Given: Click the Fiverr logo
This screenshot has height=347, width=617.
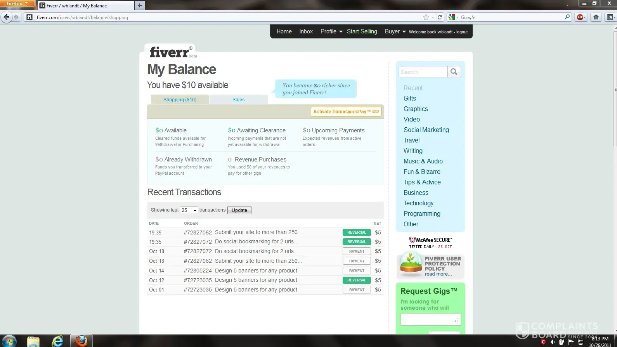Looking at the screenshot, I should (170, 52).
